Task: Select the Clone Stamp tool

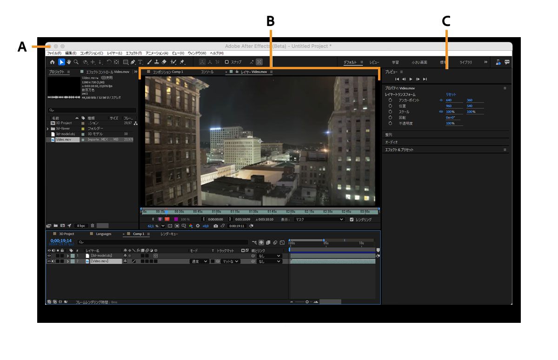Action: coord(157,62)
